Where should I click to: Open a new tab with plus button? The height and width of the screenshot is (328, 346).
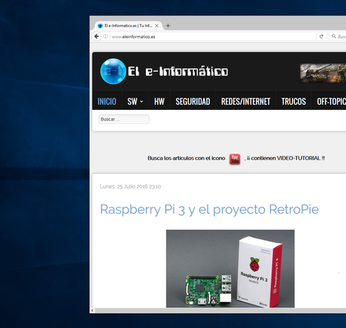168,26
